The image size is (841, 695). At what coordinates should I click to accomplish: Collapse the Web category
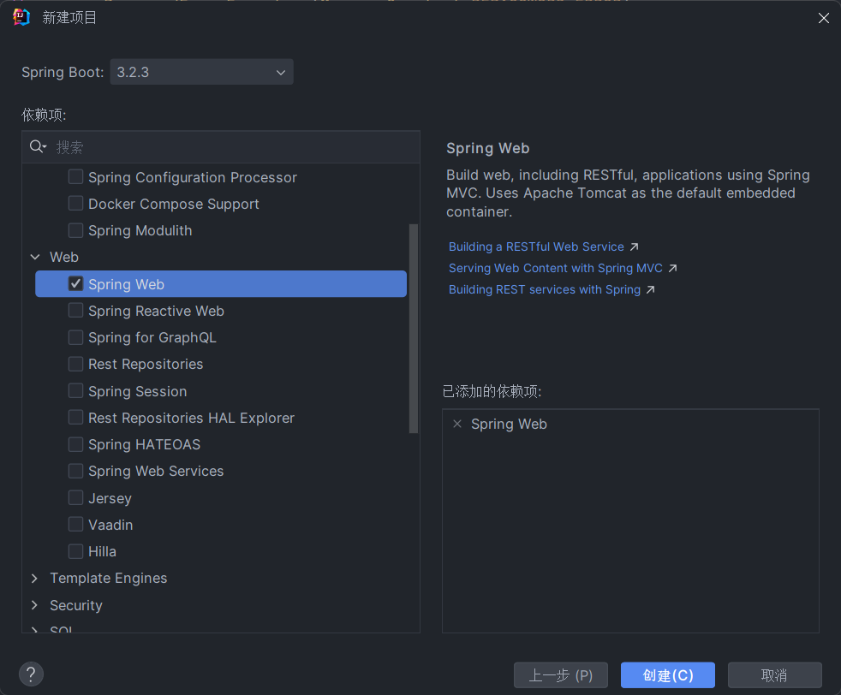35,257
